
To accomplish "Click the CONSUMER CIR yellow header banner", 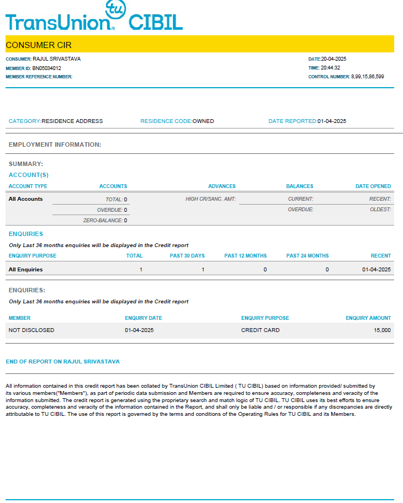I will (200, 44).
